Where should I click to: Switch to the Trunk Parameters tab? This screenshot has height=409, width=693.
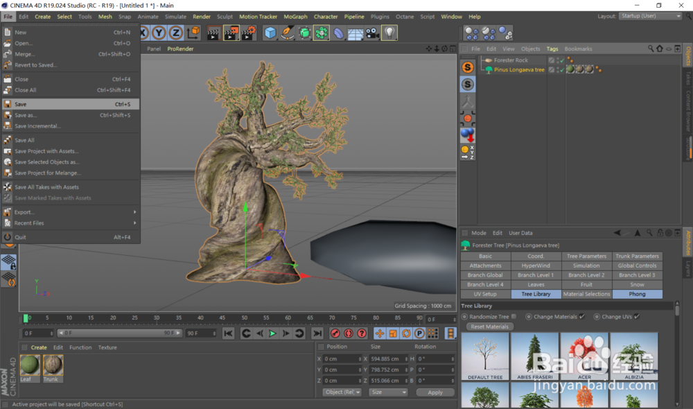pos(637,256)
